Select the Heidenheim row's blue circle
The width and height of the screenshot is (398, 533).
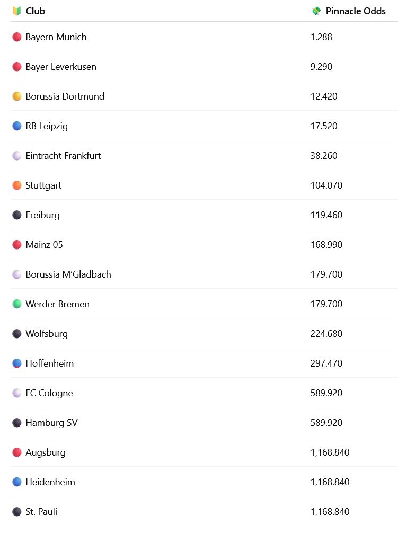pyautogui.click(x=16, y=482)
